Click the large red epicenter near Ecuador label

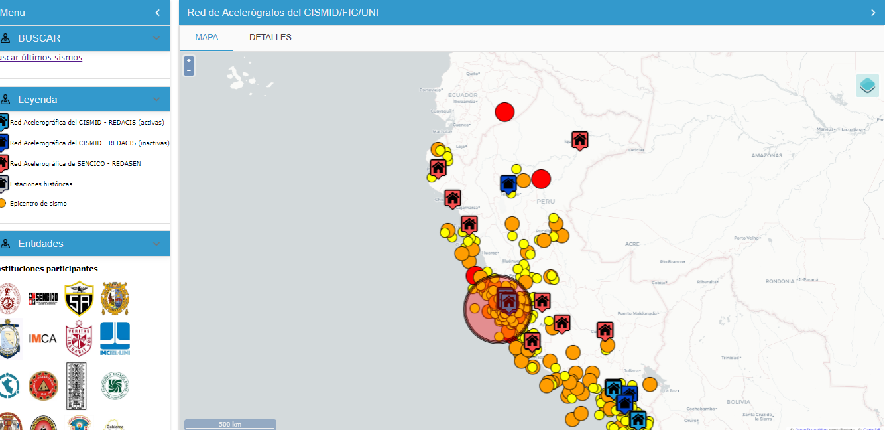[x=505, y=112]
